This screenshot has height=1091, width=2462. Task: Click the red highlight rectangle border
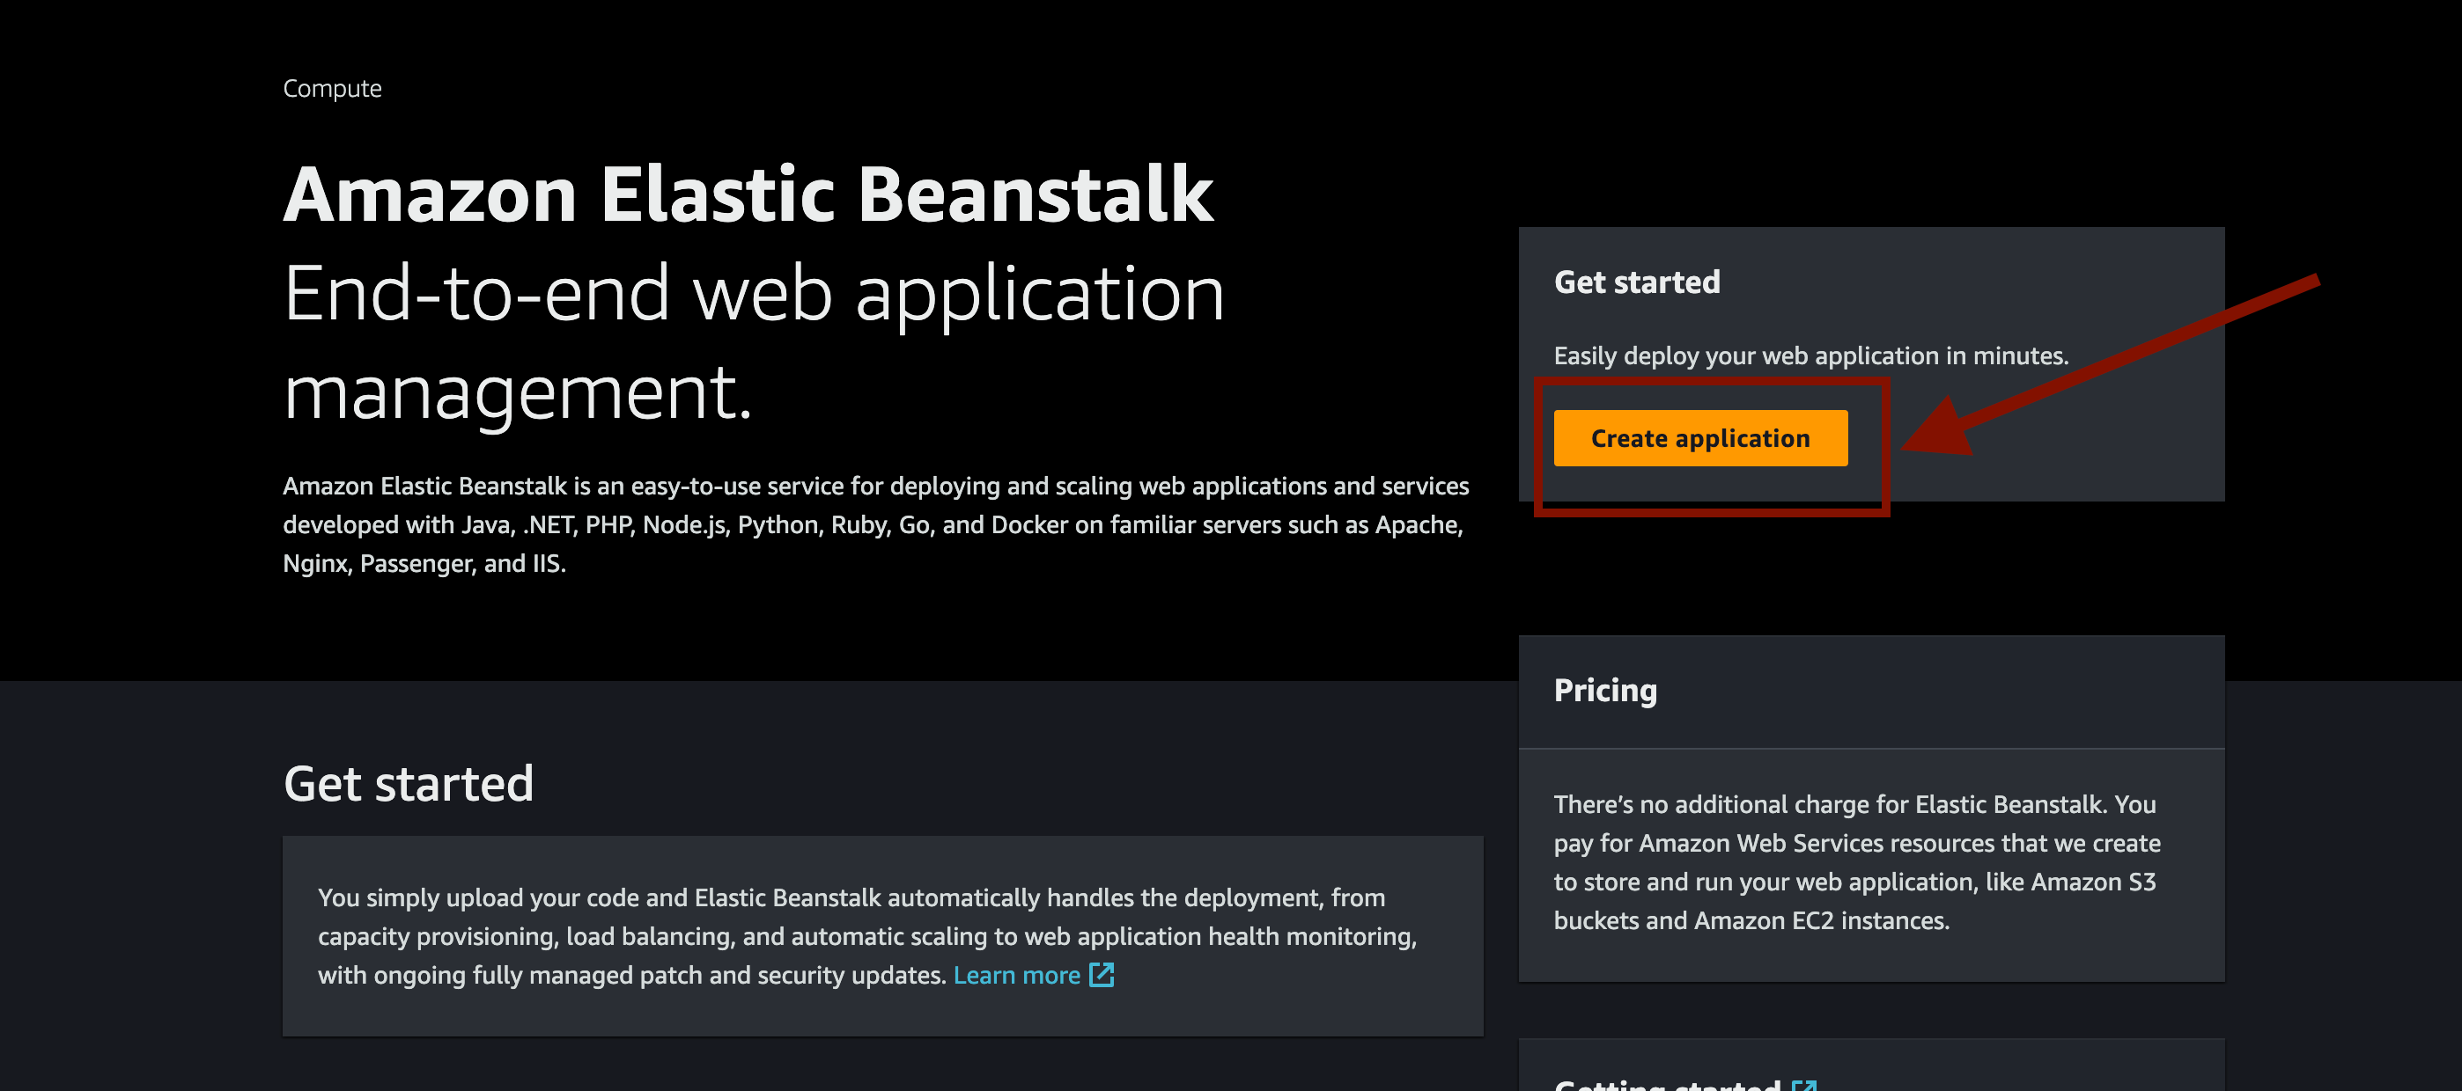coord(1711,513)
